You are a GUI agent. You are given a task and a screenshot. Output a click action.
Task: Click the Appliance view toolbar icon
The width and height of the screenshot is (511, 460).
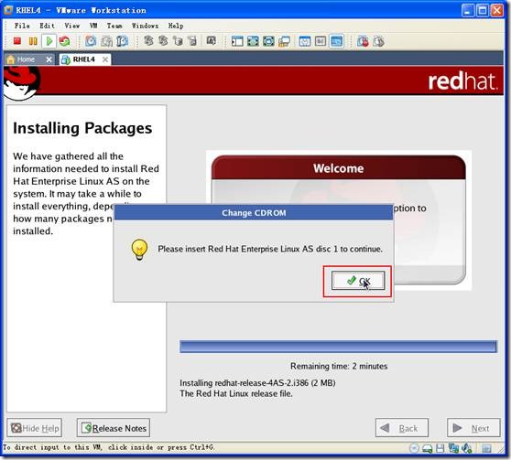321,41
